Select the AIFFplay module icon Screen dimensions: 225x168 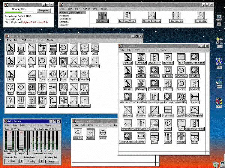point(168,72)
